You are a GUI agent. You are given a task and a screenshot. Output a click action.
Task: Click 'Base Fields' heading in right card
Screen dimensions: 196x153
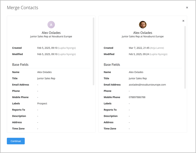click(x=112, y=65)
